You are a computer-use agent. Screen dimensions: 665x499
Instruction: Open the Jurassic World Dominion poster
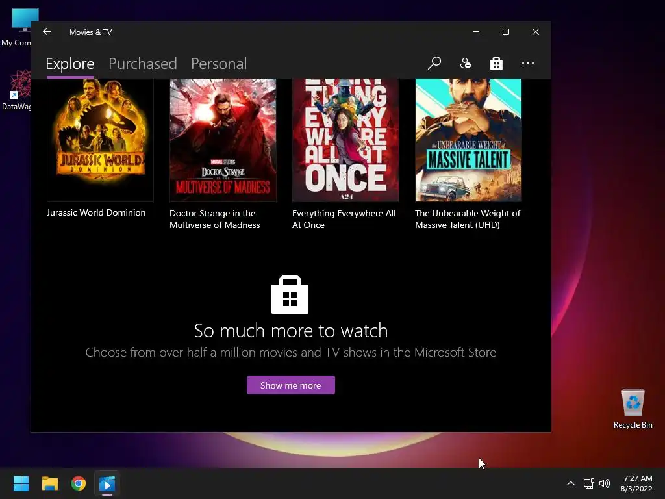[100, 140]
